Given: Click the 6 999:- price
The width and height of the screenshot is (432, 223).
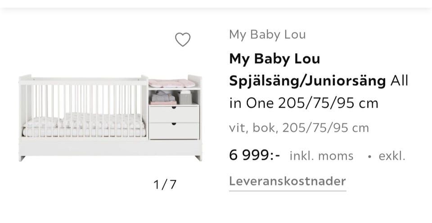Looking at the screenshot, I should pyautogui.click(x=255, y=156).
